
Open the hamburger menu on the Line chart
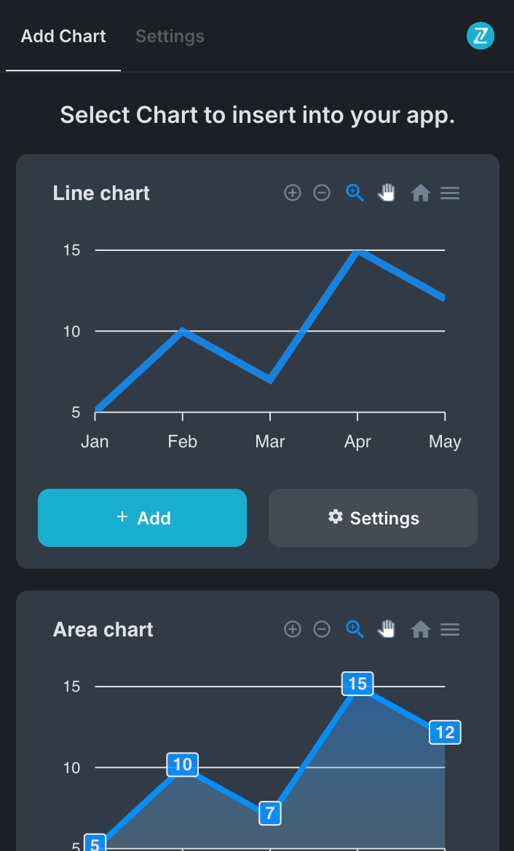pos(449,193)
